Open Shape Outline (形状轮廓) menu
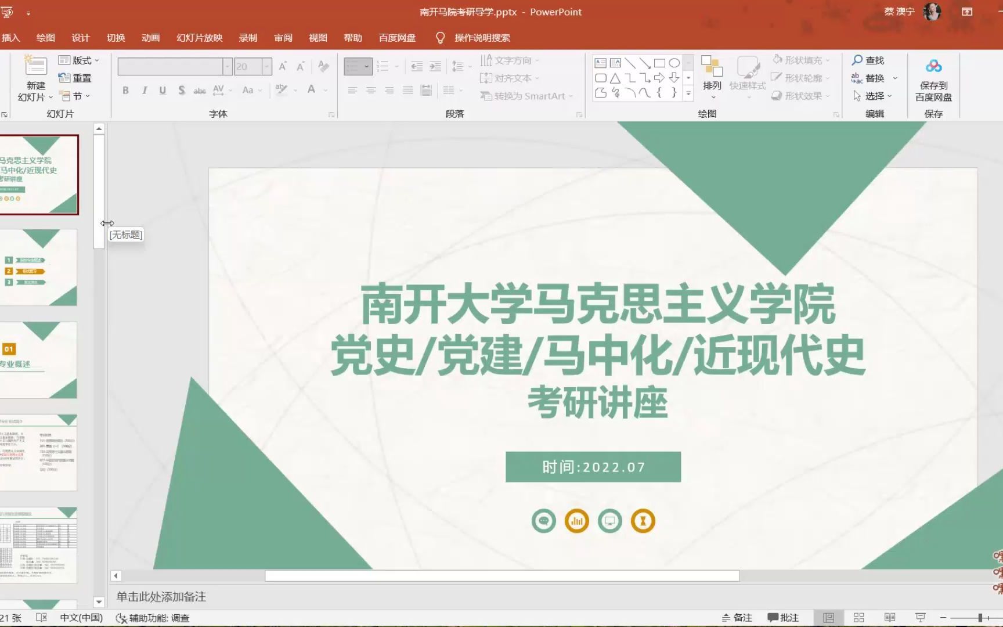This screenshot has width=1003, height=627. click(x=800, y=78)
